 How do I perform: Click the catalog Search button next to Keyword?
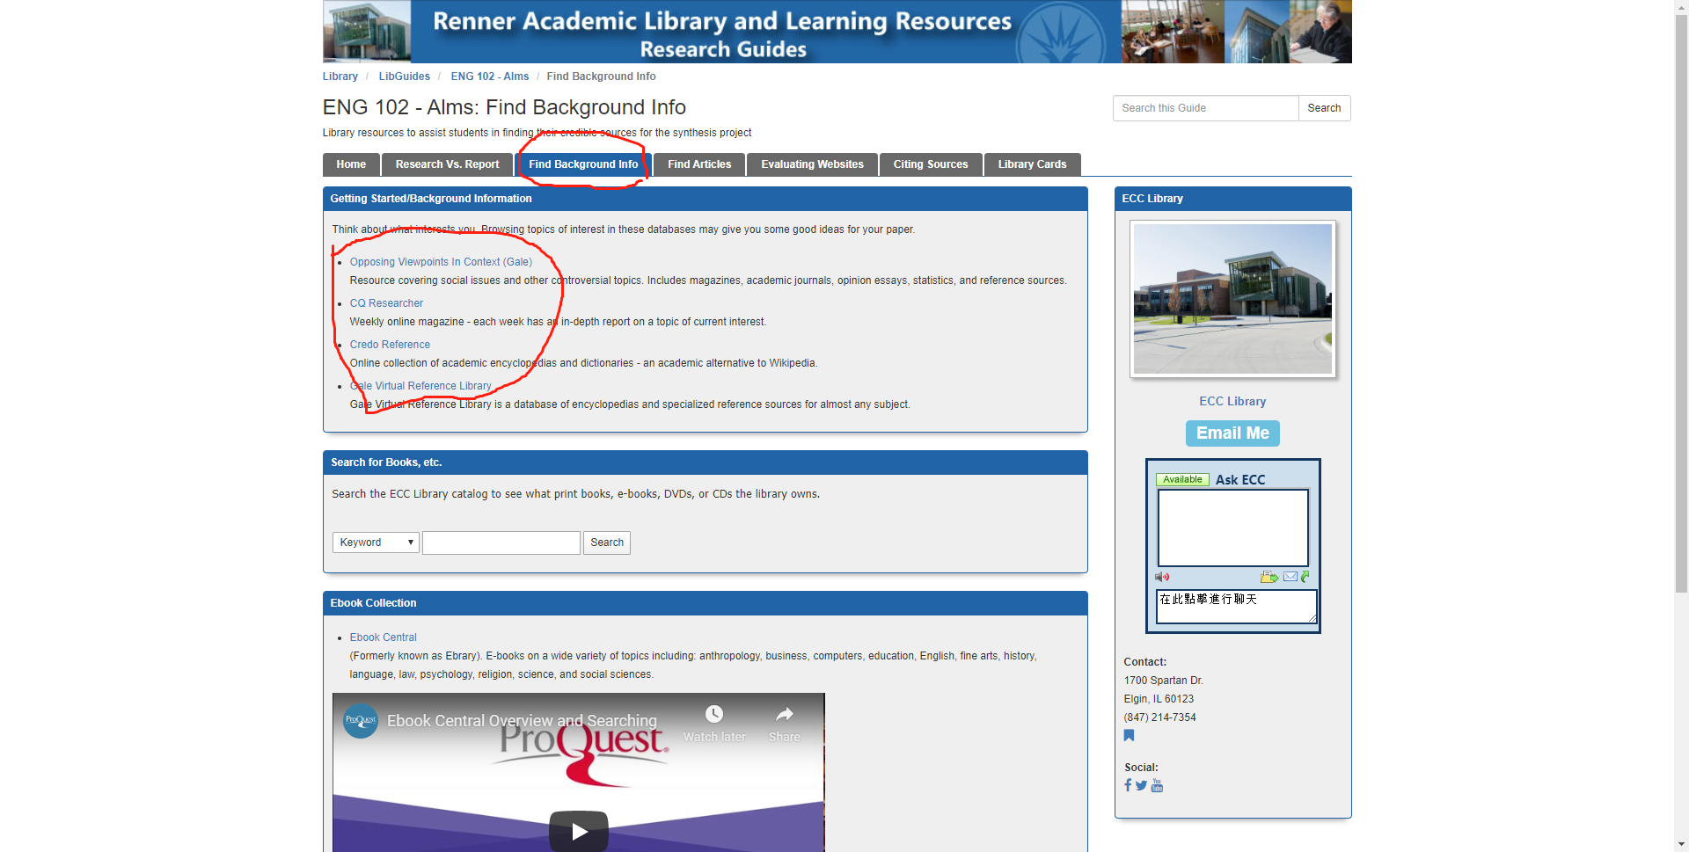[607, 543]
